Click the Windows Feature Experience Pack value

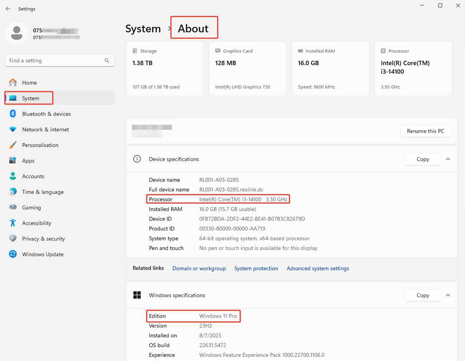point(262,355)
